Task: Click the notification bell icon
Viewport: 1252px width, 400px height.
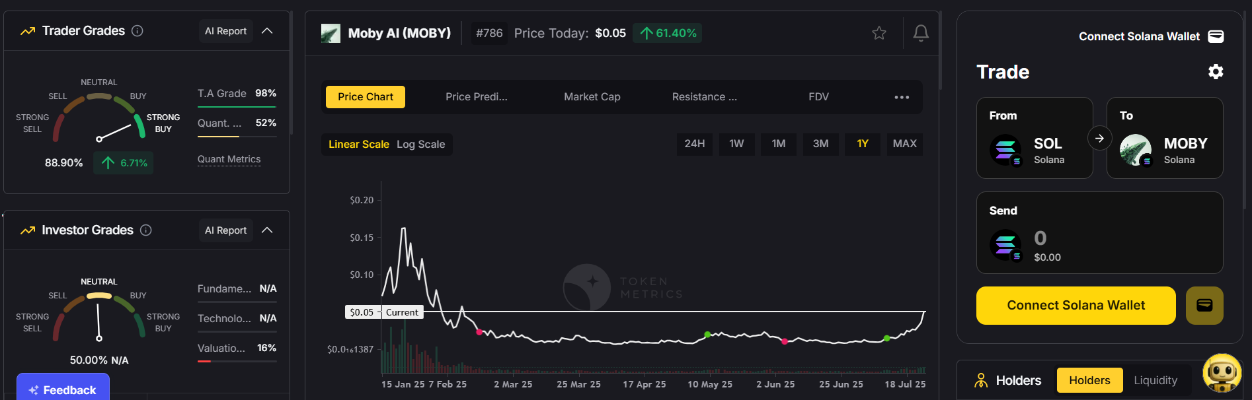Action: (x=921, y=33)
